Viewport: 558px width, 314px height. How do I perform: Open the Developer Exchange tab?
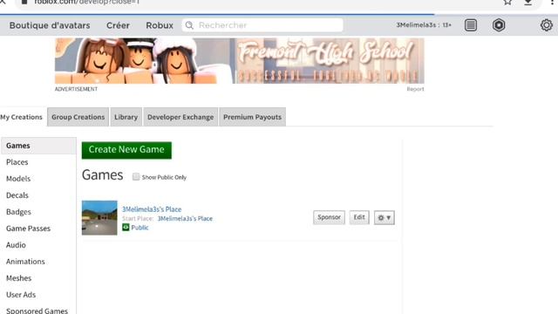tap(180, 117)
